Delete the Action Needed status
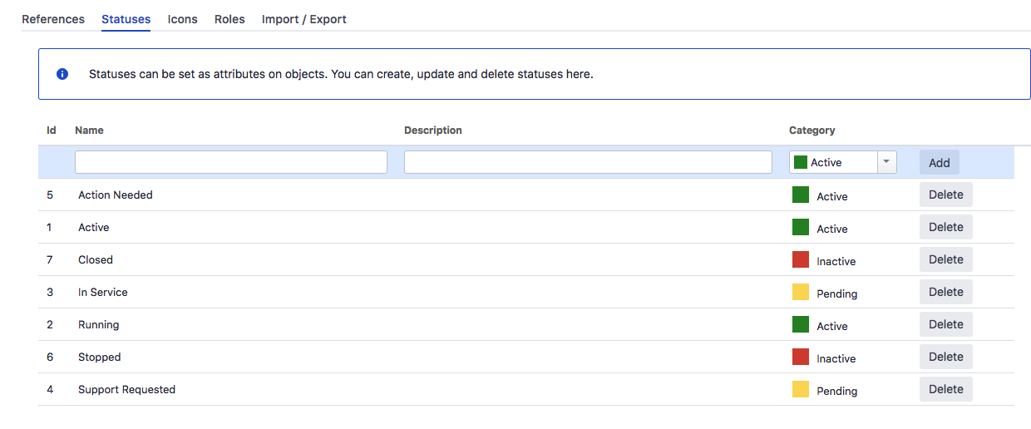 tap(946, 195)
